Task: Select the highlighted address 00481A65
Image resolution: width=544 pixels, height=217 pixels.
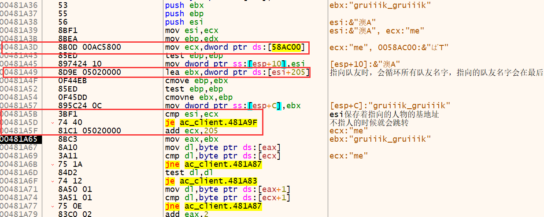Action: (x=21, y=139)
